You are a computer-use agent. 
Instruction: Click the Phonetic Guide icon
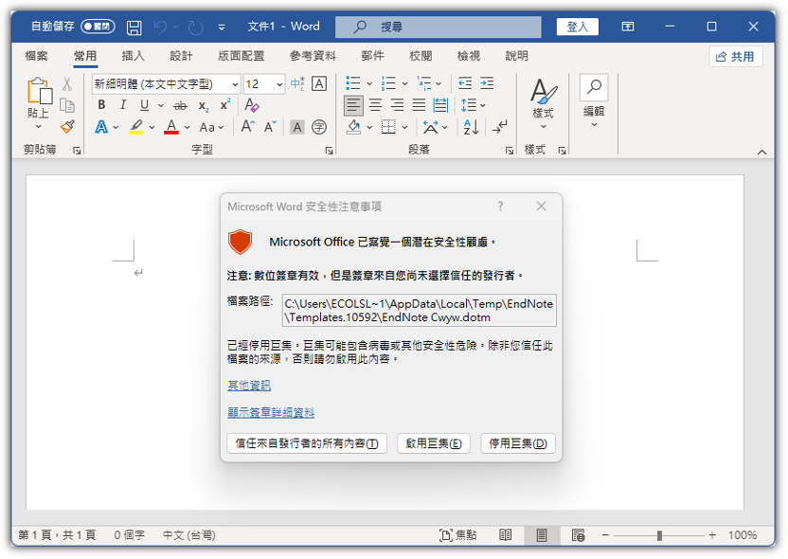tap(297, 83)
